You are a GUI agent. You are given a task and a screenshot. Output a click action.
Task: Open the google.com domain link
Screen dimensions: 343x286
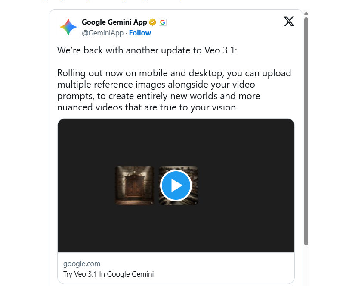click(82, 264)
